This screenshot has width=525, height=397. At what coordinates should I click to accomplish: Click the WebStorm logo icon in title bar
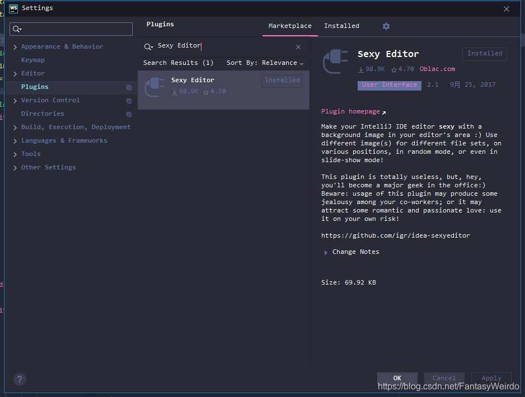click(x=13, y=9)
